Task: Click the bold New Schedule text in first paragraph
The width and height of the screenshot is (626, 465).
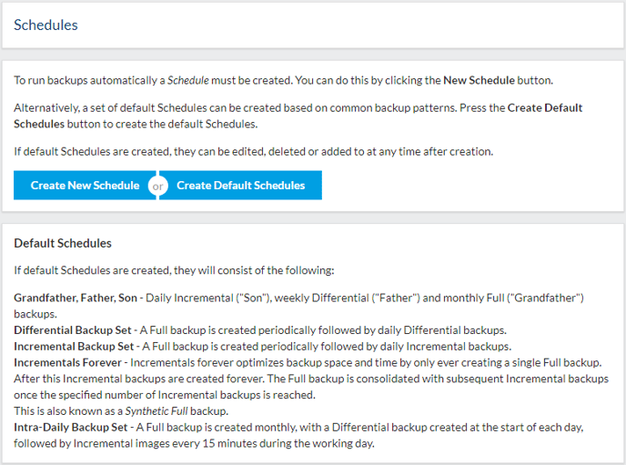Action: tap(479, 80)
